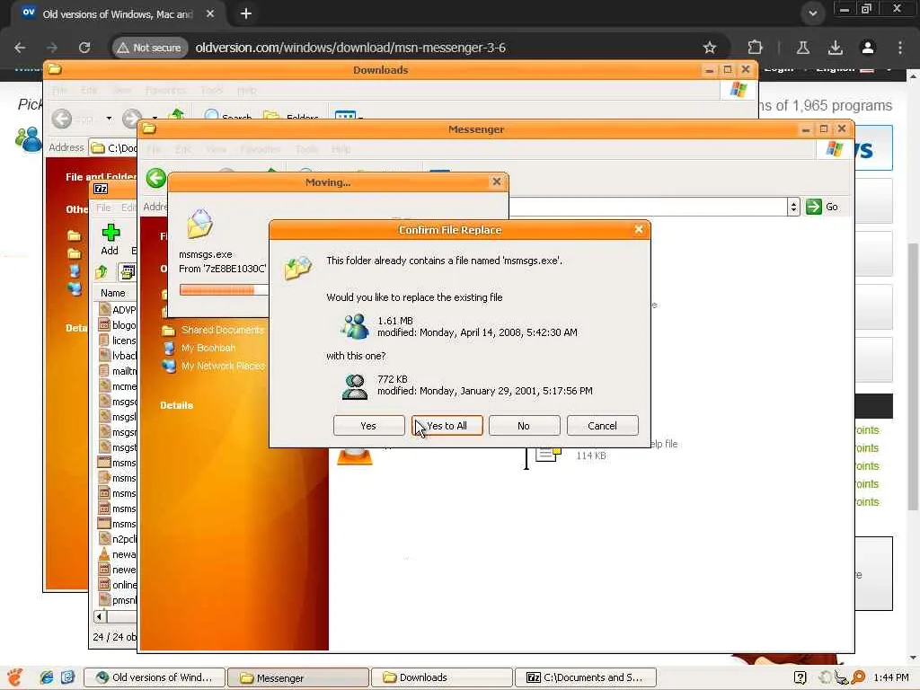Open Chrome extensions puzzle icon
Viewport: 920px width, 690px height.
pos(755,48)
